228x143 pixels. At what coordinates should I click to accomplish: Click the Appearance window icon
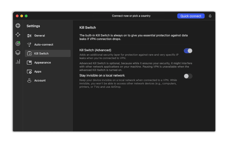click(x=29, y=63)
